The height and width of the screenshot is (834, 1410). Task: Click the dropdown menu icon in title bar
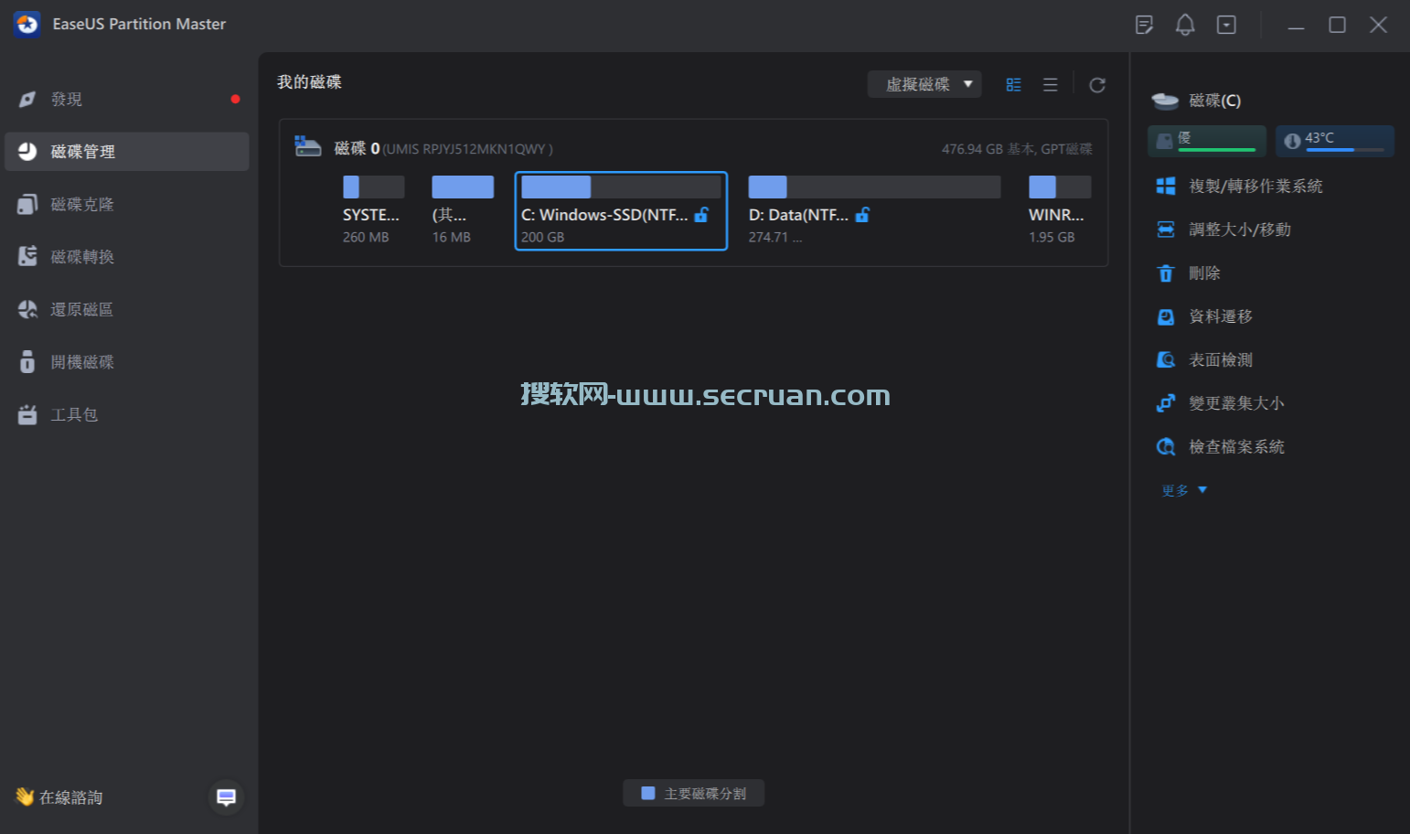[1226, 25]
